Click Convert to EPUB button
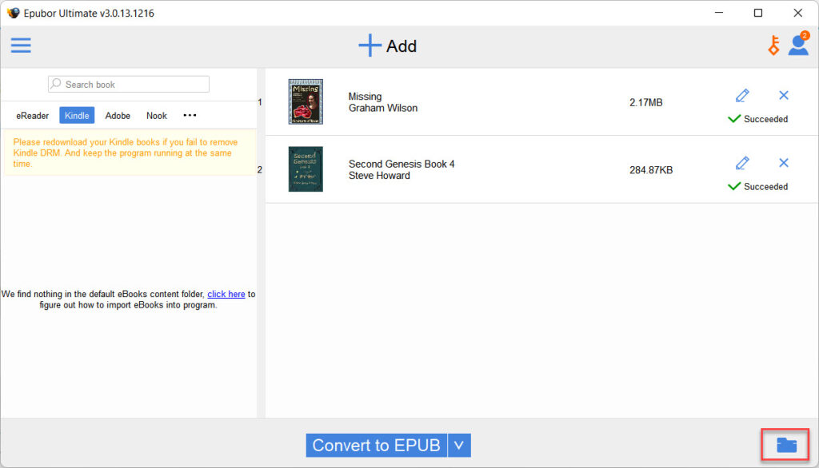The image size is (819, 468). click(x=376, y=445)
